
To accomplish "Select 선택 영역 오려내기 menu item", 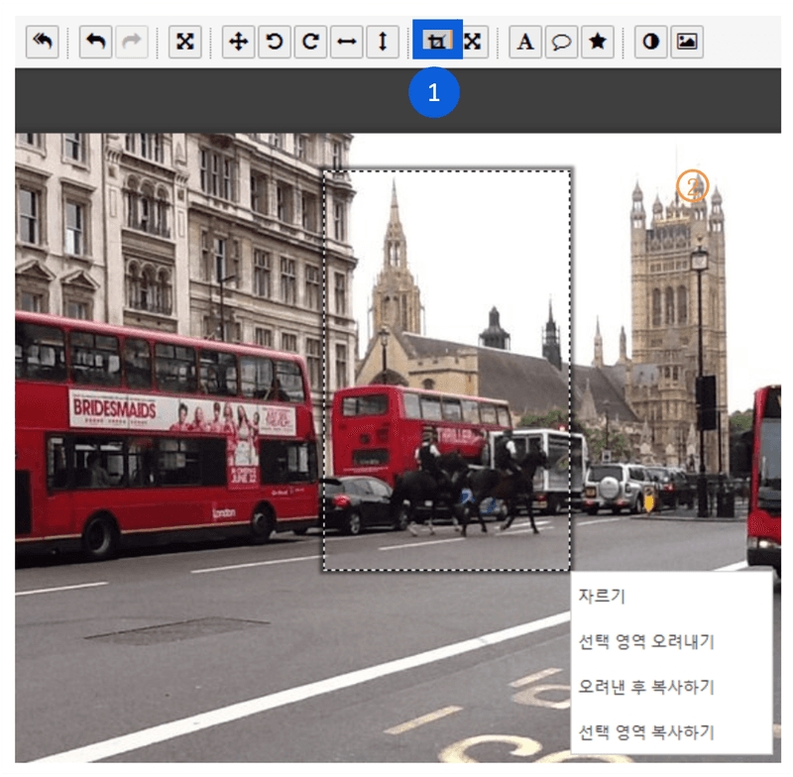I will tap(646, 641).
